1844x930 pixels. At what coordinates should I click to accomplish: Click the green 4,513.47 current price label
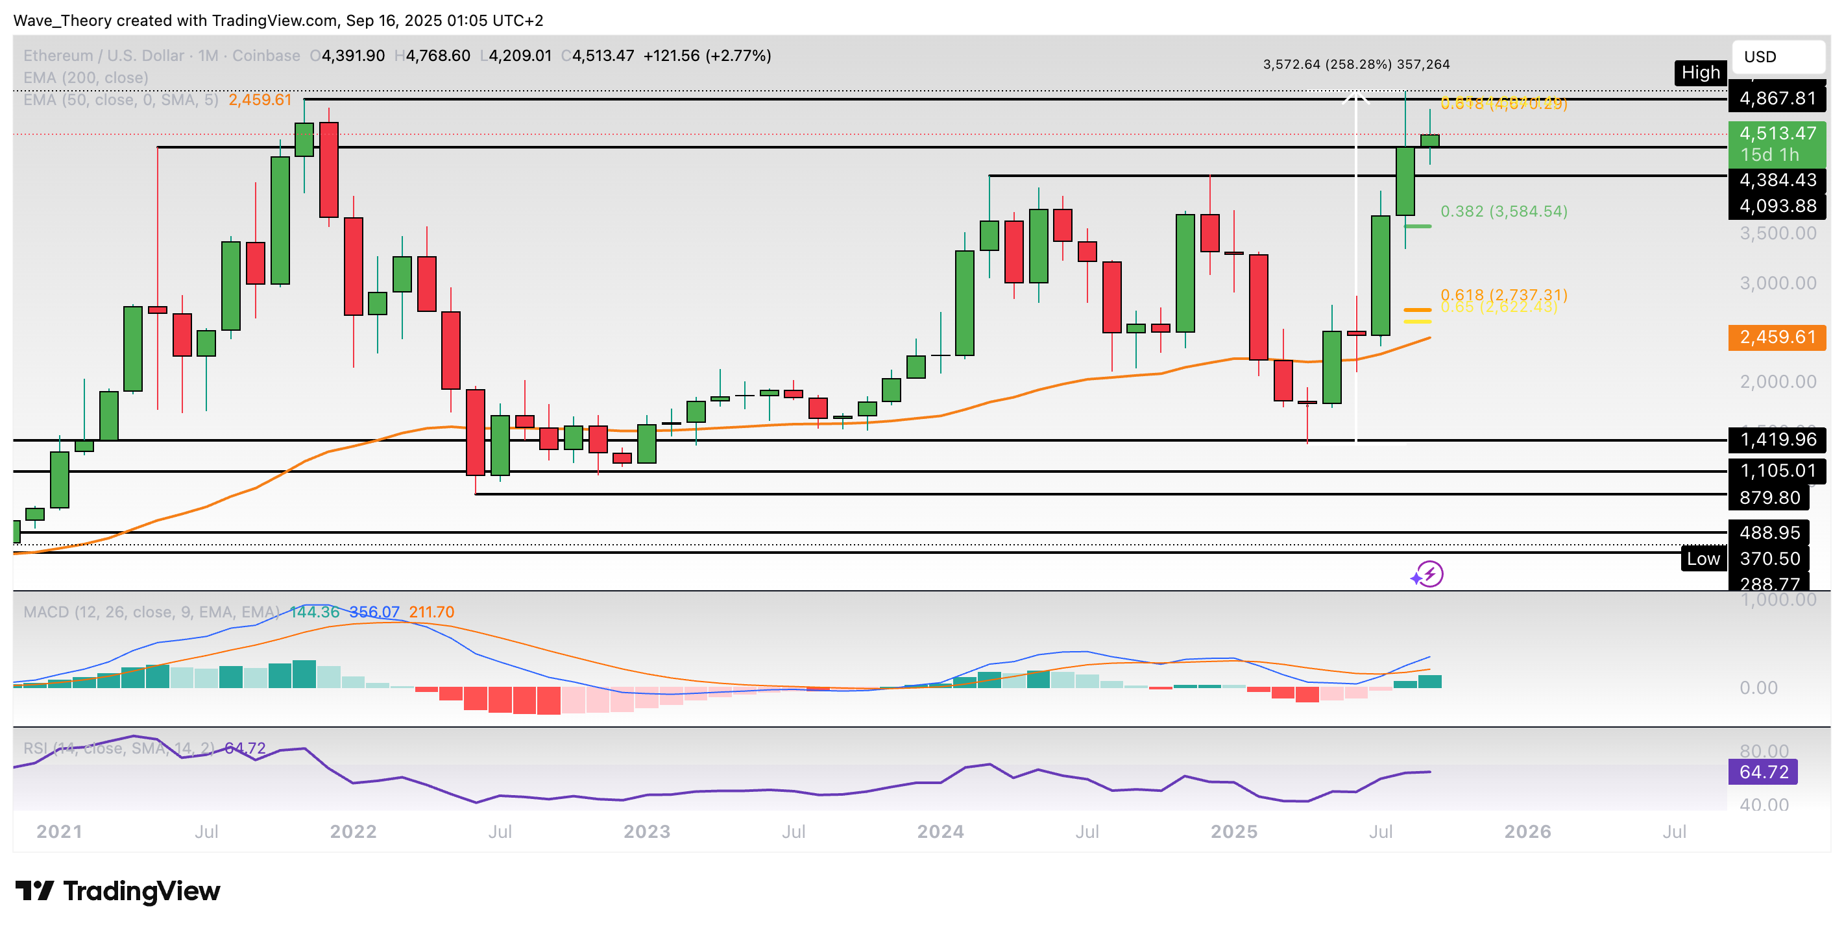(1778, 132)
